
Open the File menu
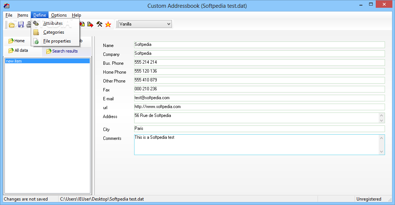tap(9, 15)
